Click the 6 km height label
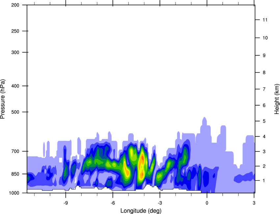Screen dimensions: 280x214 pyautogui.click(x=264, y=105)
